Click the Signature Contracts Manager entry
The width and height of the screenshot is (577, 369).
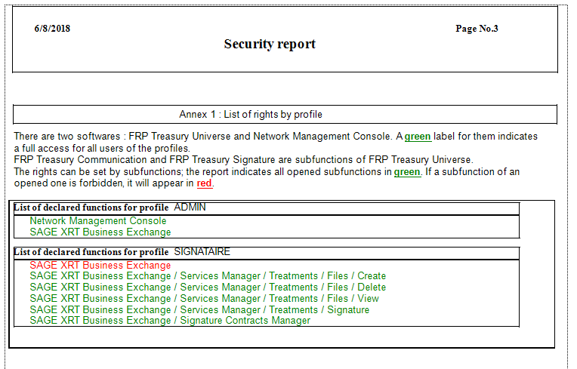[x=170, y=320]
